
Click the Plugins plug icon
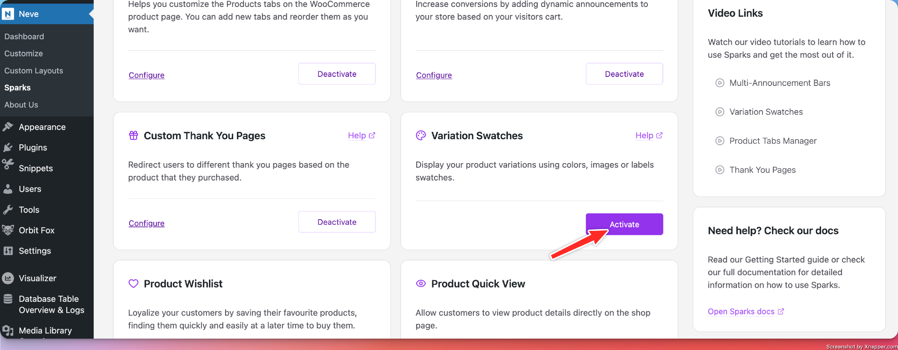(x=8, y=148)
